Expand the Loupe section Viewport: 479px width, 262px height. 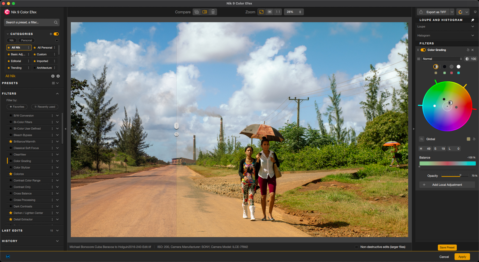473,27
